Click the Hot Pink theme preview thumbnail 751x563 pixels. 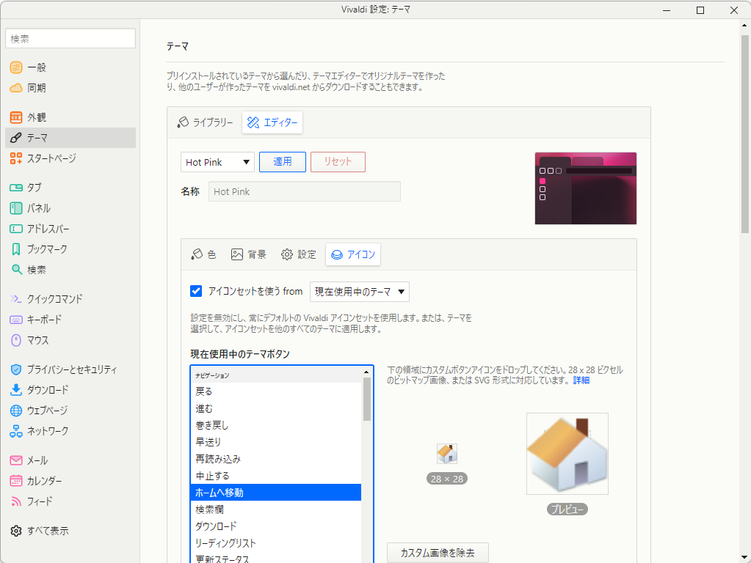[x=585, y=188]
